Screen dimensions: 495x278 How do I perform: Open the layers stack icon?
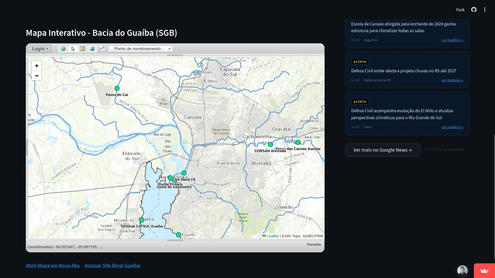tap(92, 49)
